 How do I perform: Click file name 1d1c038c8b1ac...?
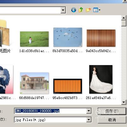[34, 51]
